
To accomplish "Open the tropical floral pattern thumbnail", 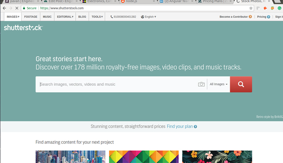I will click(217, 157).
